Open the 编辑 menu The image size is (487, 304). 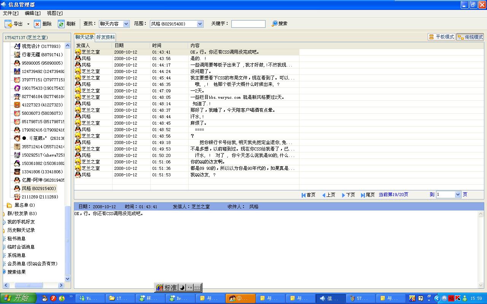[x=33, y=13]
